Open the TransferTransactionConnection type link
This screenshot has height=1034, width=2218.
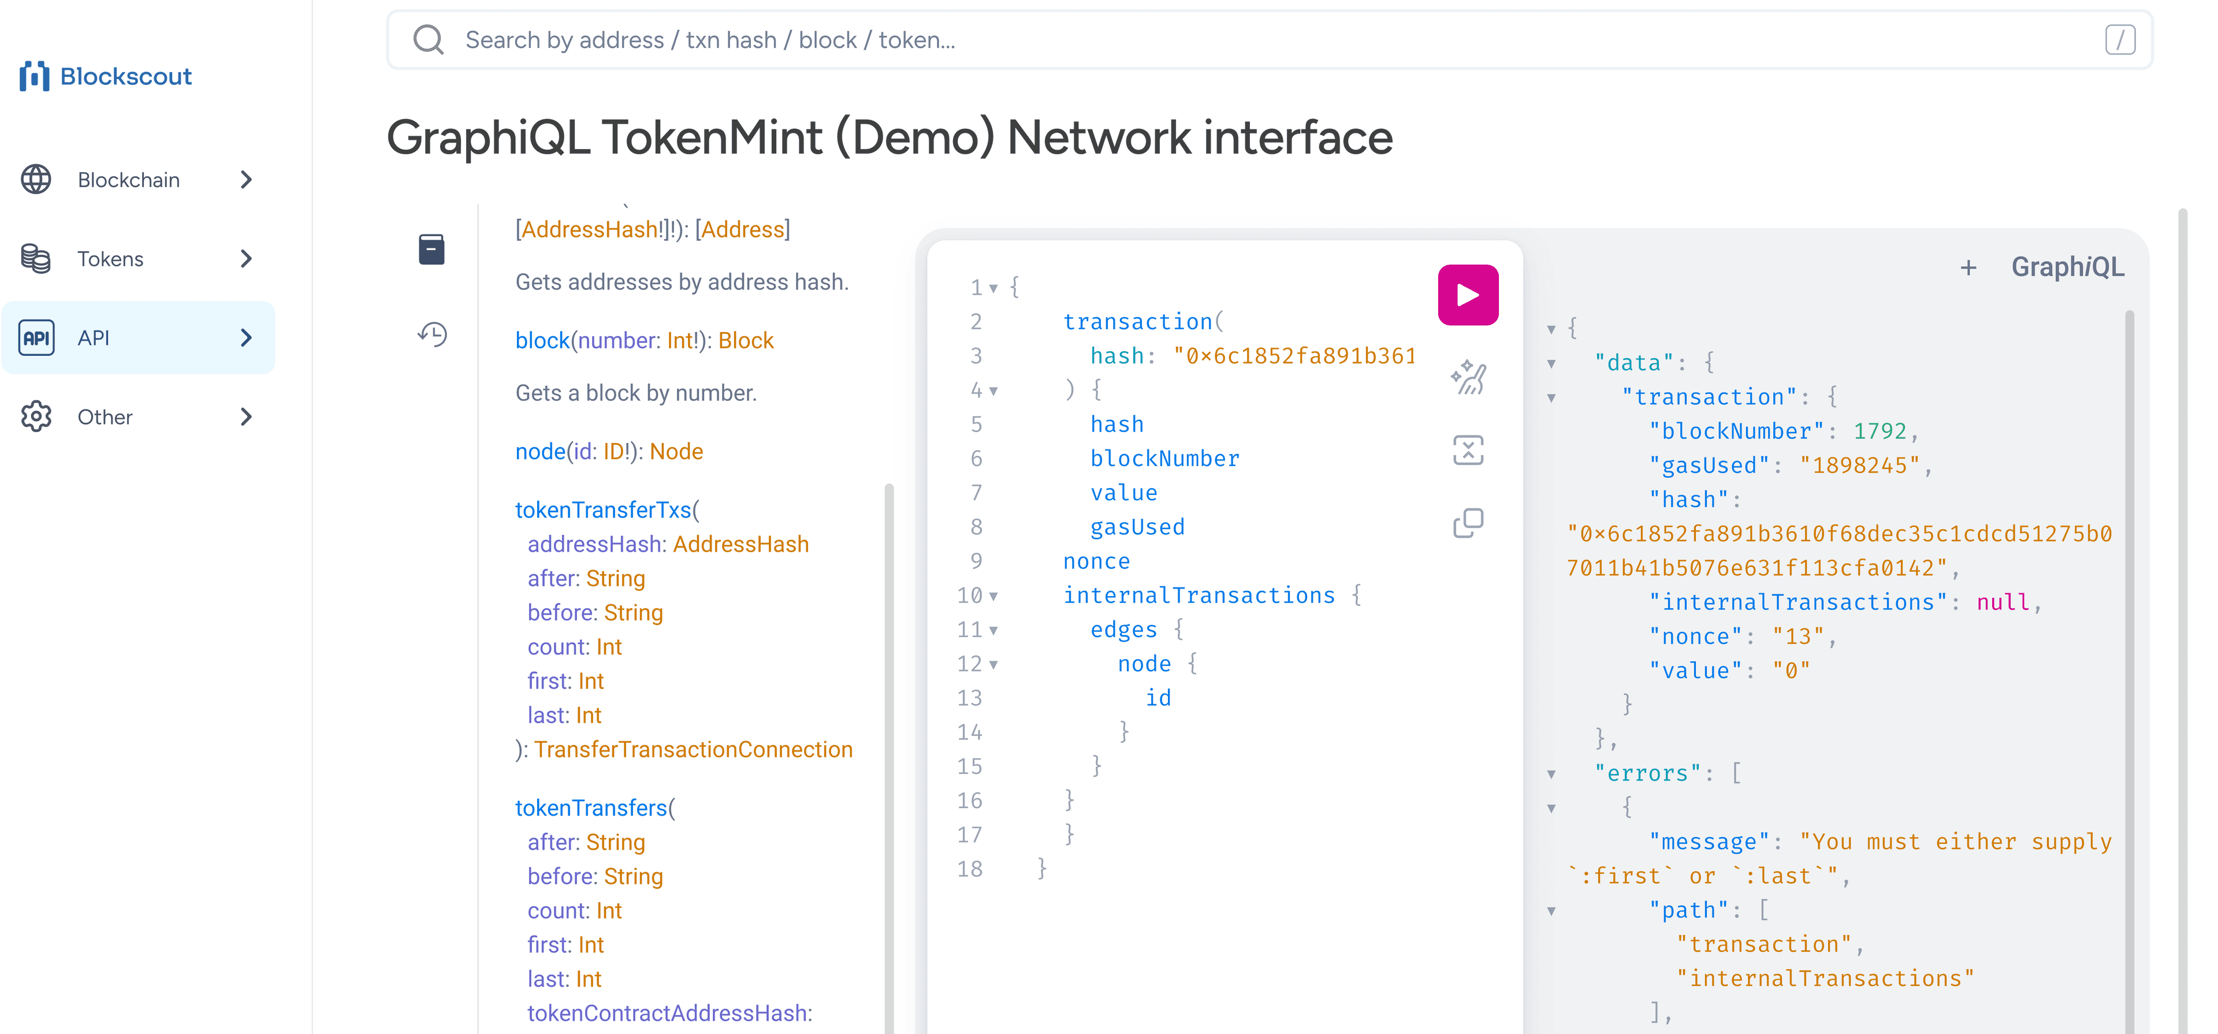tap(693, 749)
